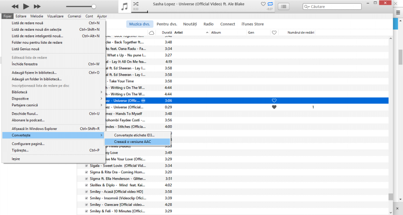Image resolution: width=403 pixels, height=215 pixels.
Task: Choose Adaugă fișiere în bibliotecă
Action: coord(54,73)
